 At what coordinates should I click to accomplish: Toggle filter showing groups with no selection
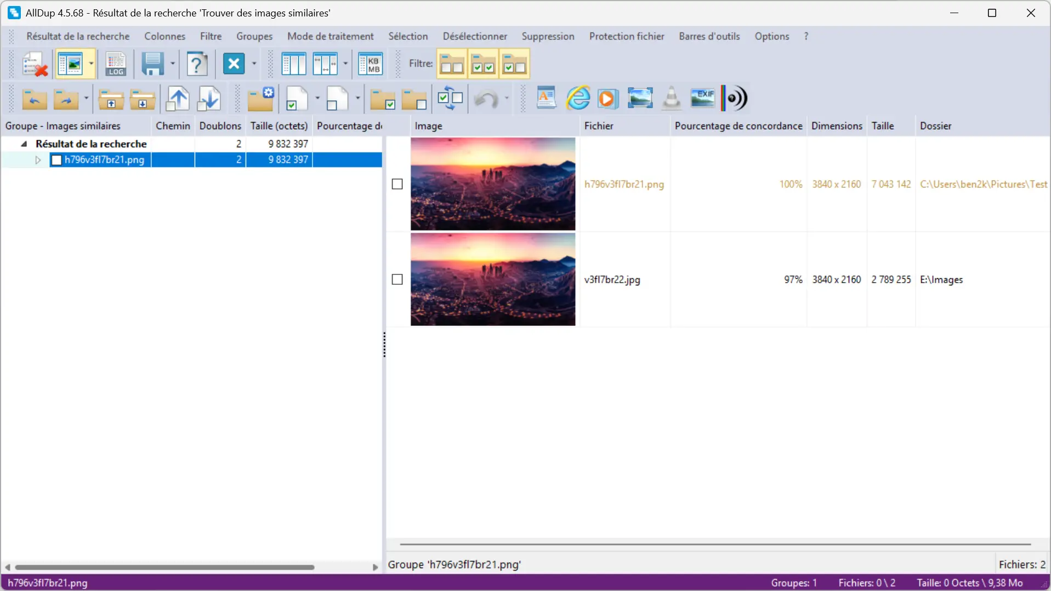pyautogui.click(x=452, y=64)
